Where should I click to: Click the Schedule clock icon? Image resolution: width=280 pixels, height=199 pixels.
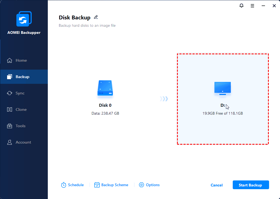point(64,185)
